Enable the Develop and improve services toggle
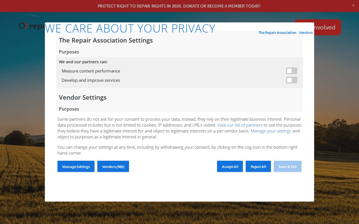The height and width of the screenshot is (224, 359). coord(291,80)
